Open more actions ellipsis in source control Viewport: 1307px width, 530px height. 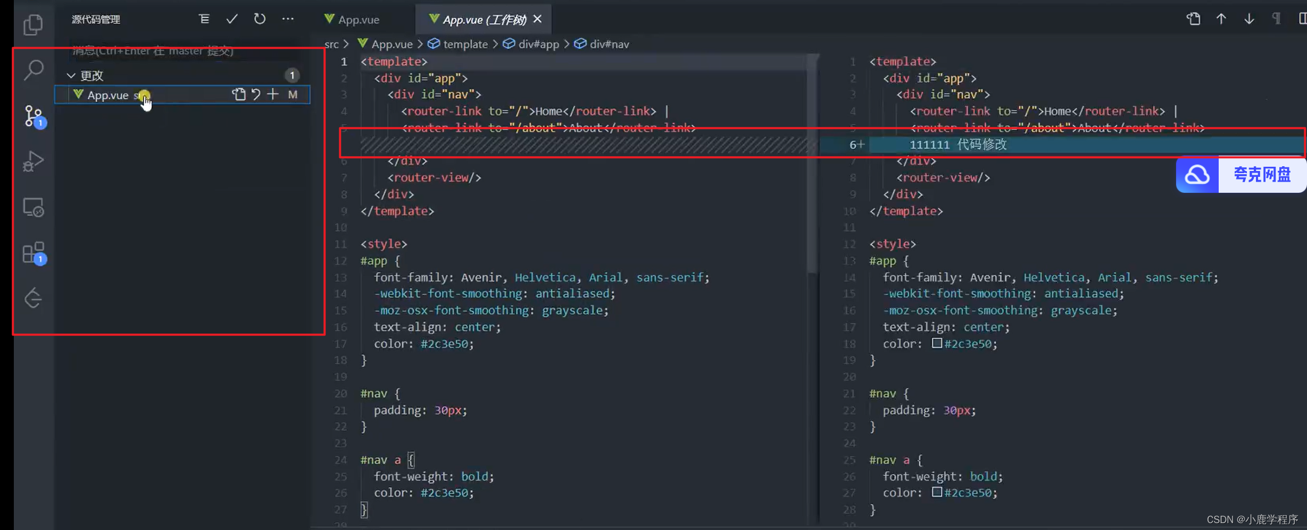[288, 19]
